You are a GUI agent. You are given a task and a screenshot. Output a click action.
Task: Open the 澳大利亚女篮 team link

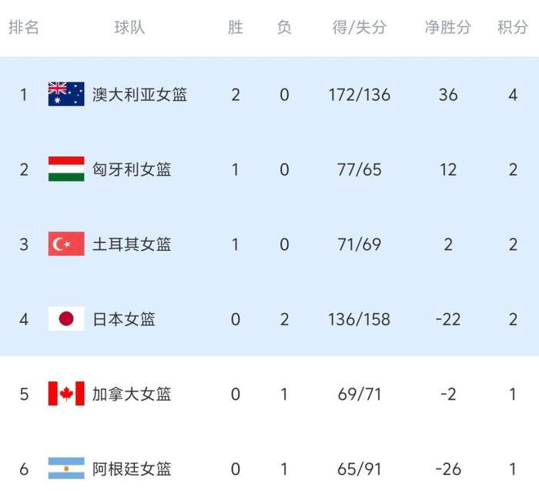coord(139,95)
